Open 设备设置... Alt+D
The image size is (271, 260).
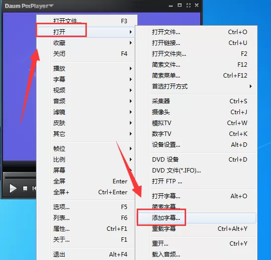[x=196, y=145]
